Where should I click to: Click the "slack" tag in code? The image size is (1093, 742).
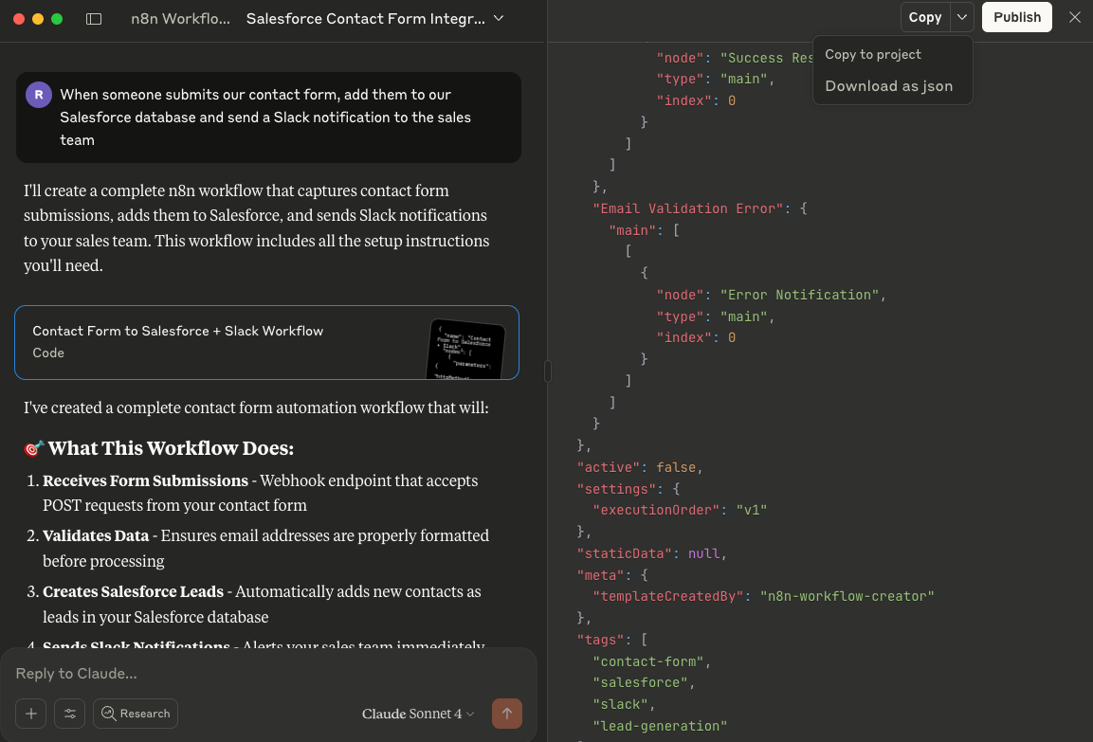620,704
